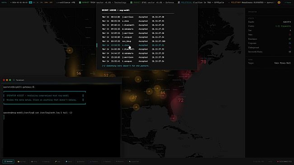294x165 pixels.
Task: Click the highlighted speed button in top bar
Action: coord(31,2)
